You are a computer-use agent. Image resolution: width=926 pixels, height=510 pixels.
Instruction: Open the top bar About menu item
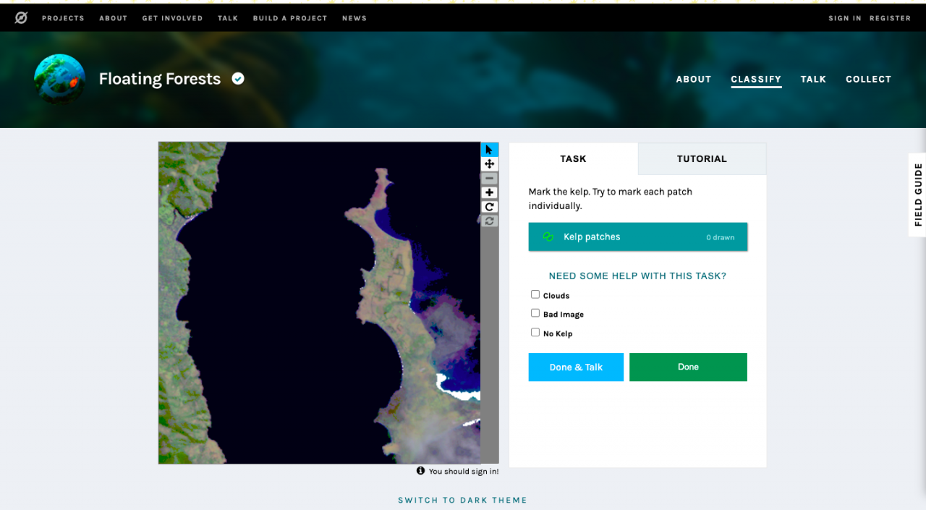114,18
